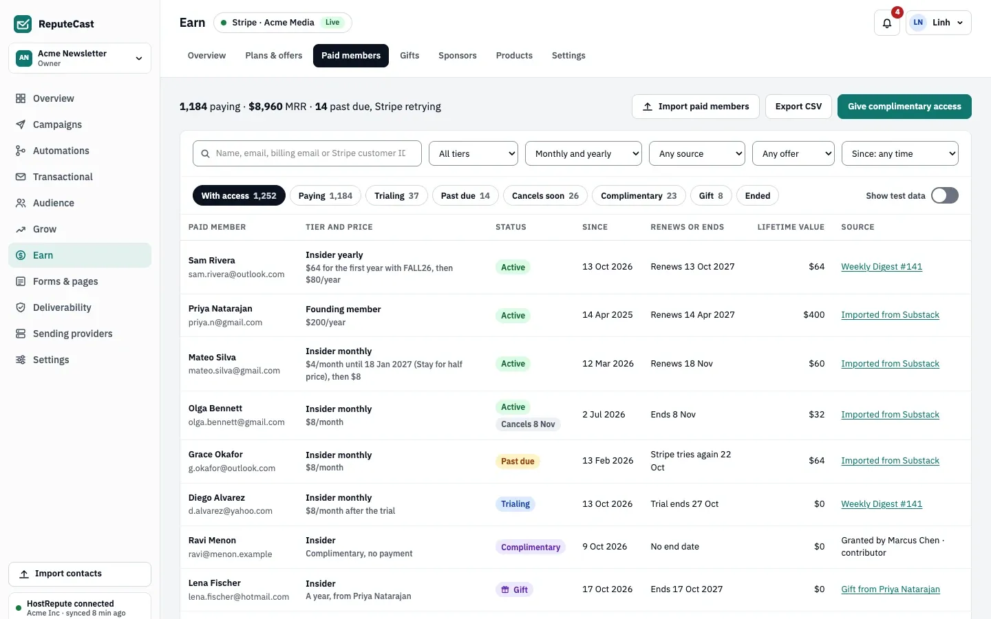Select the Gift 8 filter chip

click(711, 196)
